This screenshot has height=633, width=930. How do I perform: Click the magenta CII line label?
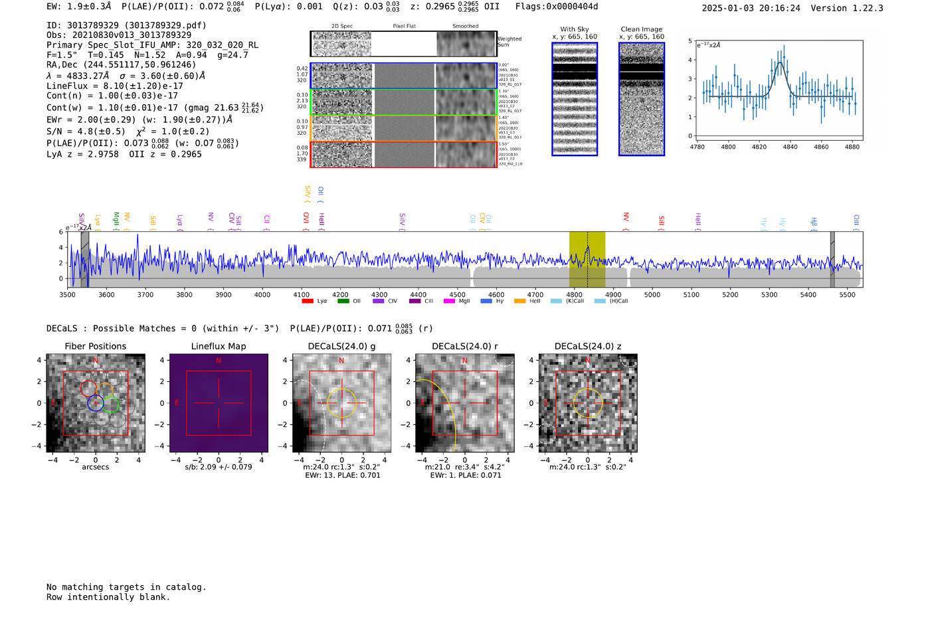coord(266,221)
